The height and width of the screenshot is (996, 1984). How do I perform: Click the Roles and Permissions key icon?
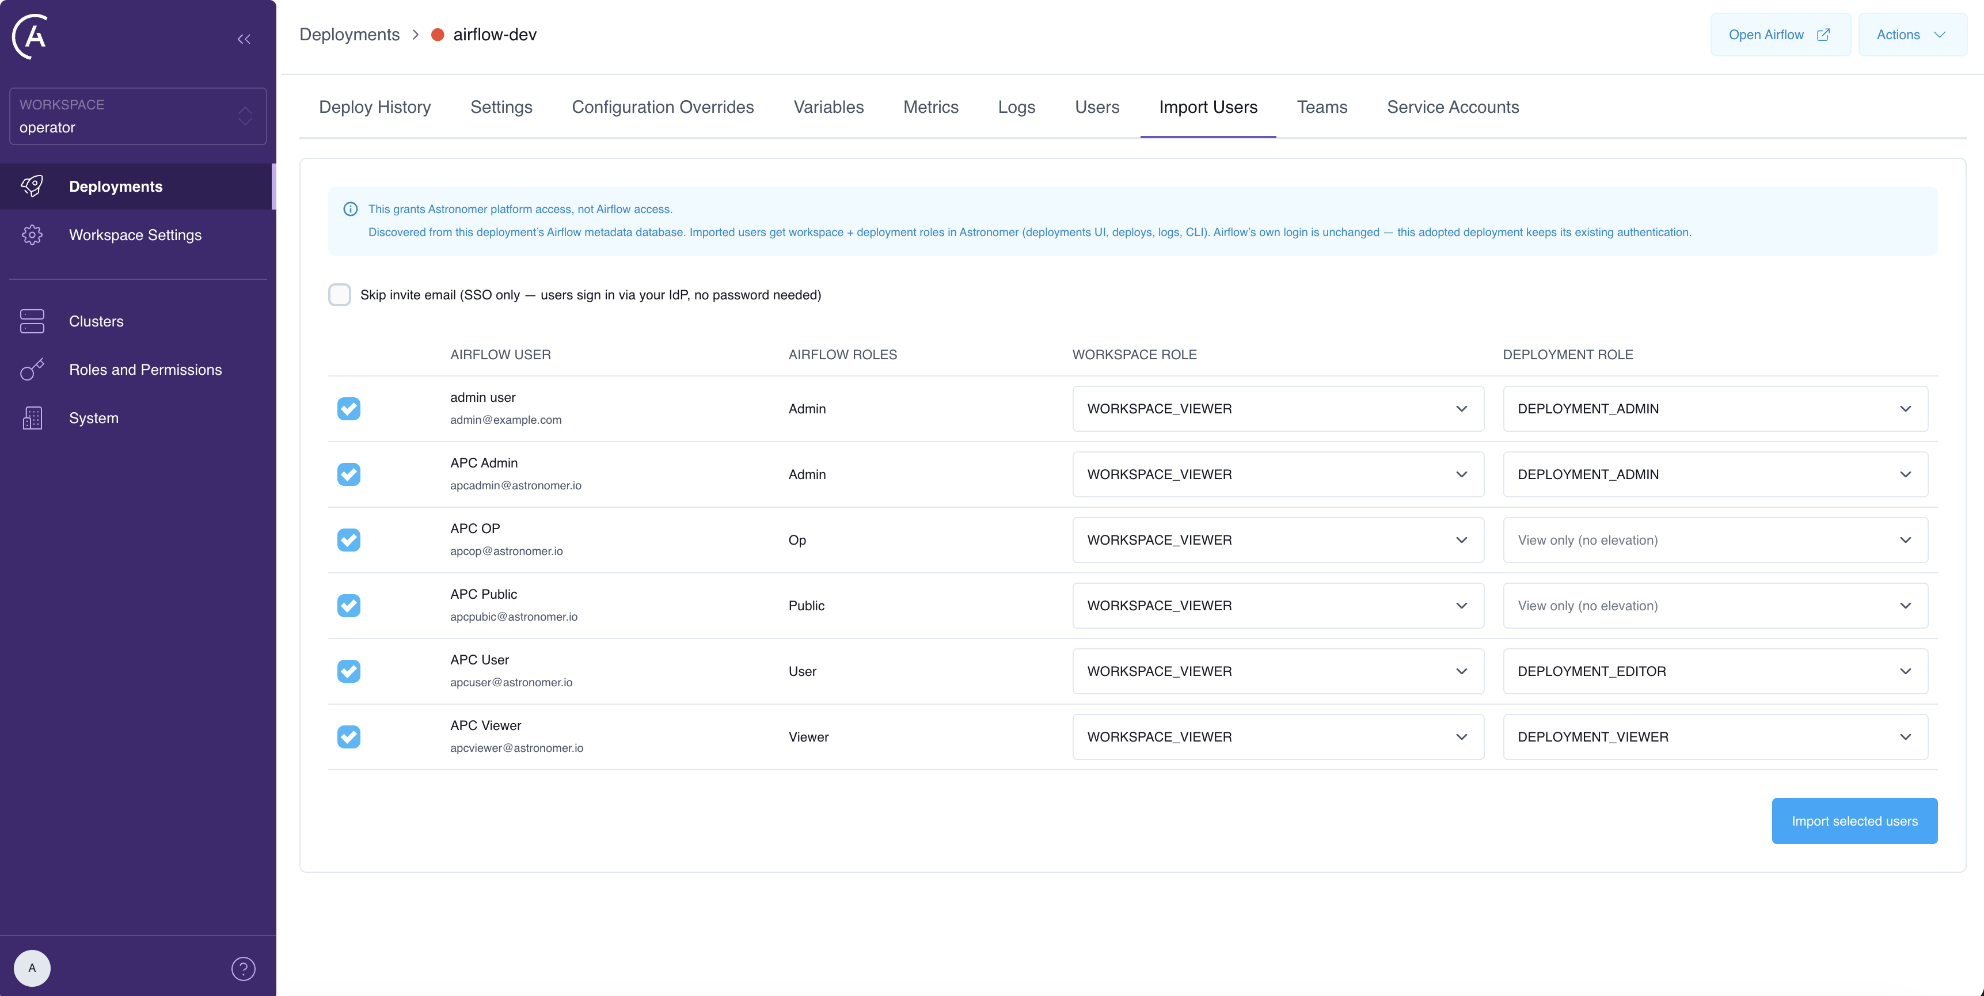click(32, 370)
